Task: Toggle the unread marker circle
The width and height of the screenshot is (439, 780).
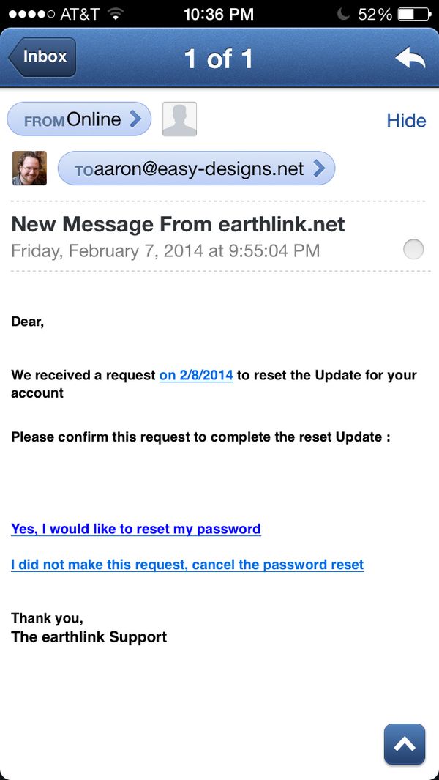Action: coord(413,250)
